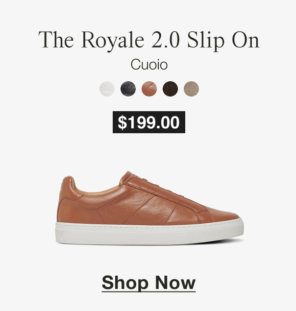
Task: Open the tan slip-on sneaker product image
Action: click(149, 208)
